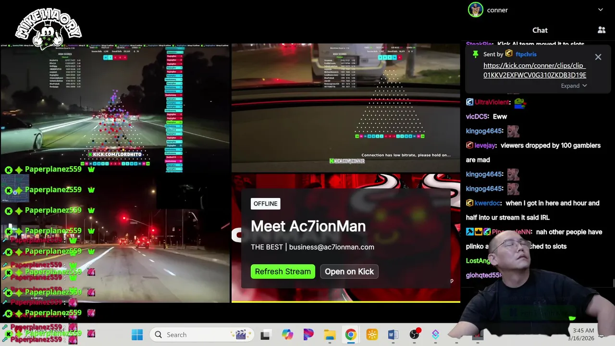
Task: Launch Microsoft Copilot from the taskbar
Action: (x=287, y=334)
